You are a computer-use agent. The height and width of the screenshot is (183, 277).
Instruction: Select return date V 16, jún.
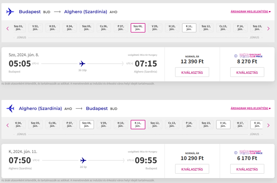223,124
